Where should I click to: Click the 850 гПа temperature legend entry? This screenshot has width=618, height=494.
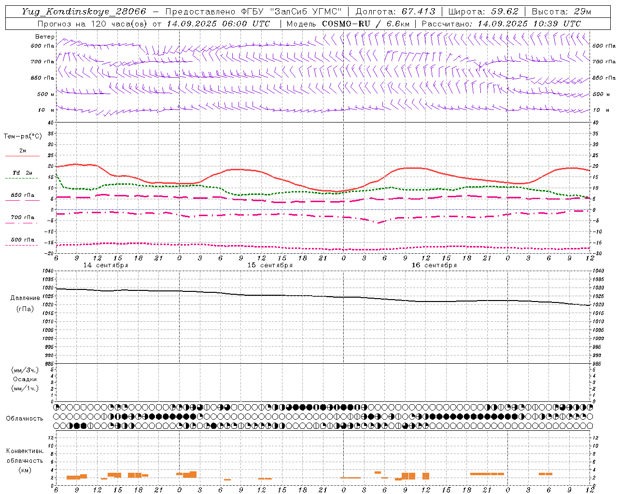click(23, 195)
